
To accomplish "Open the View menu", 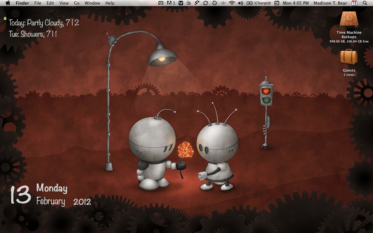I will [x=64, y=3].
